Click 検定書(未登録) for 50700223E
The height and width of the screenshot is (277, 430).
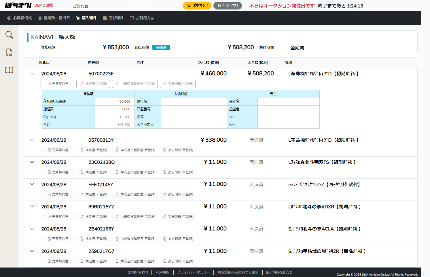93,84
